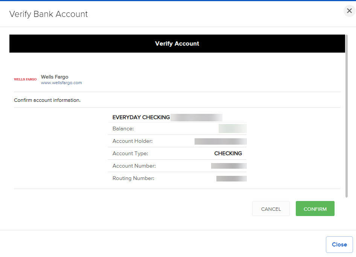
Task: Open the www.wellsfargo.com link
Action: coord(61,83)
